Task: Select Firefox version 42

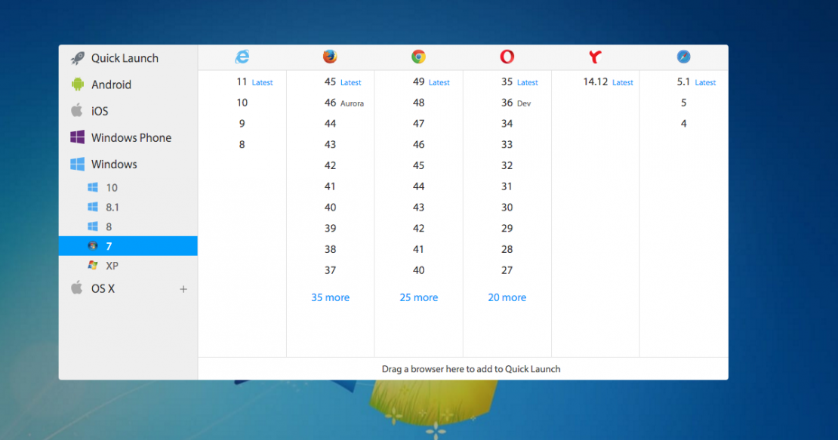Action: coord(330,165)
